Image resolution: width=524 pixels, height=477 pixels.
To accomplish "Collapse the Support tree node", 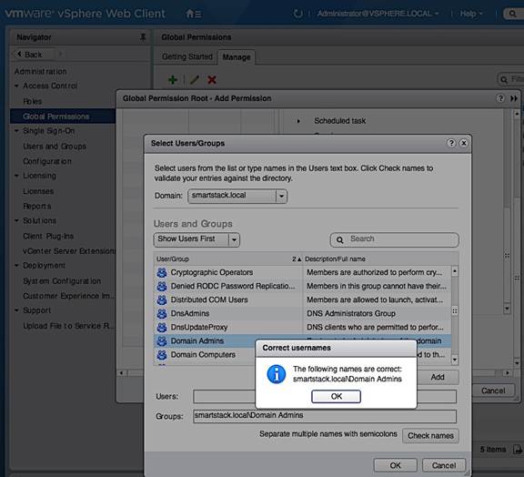I will click(x=16, y=310).
